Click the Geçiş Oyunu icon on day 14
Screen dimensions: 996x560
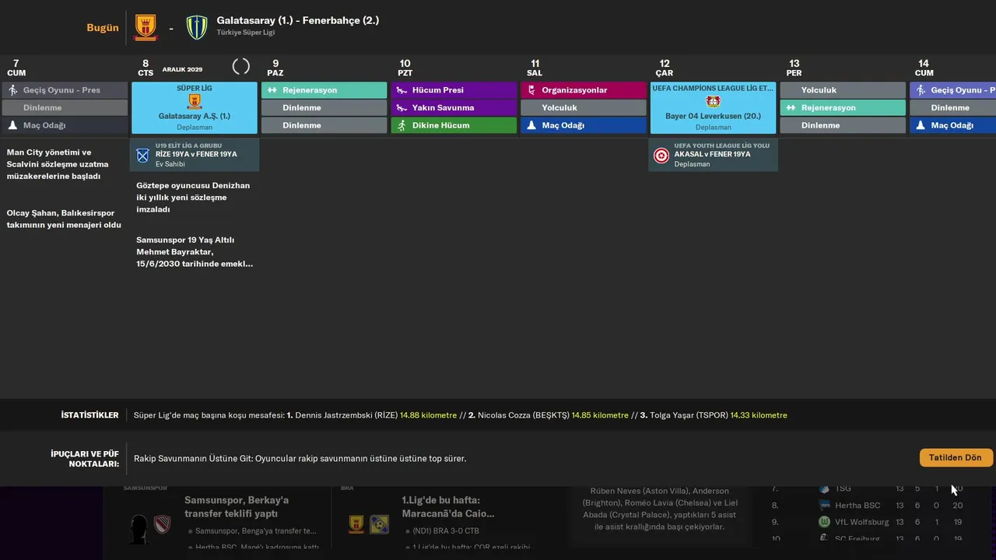coord(921,90)
